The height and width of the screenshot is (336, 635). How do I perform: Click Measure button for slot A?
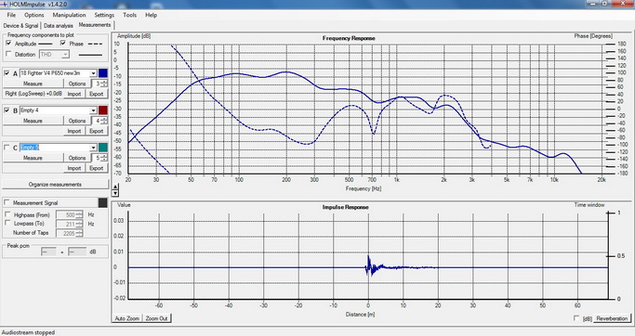click(33, 84)
